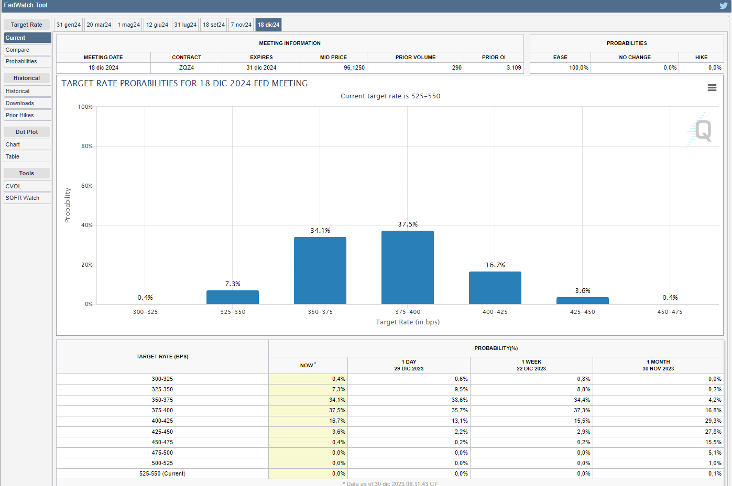This screenshot has height=486, width=732.
Task: Click the 350-375 bar showing 34.1%
Action: click(320, 270)
